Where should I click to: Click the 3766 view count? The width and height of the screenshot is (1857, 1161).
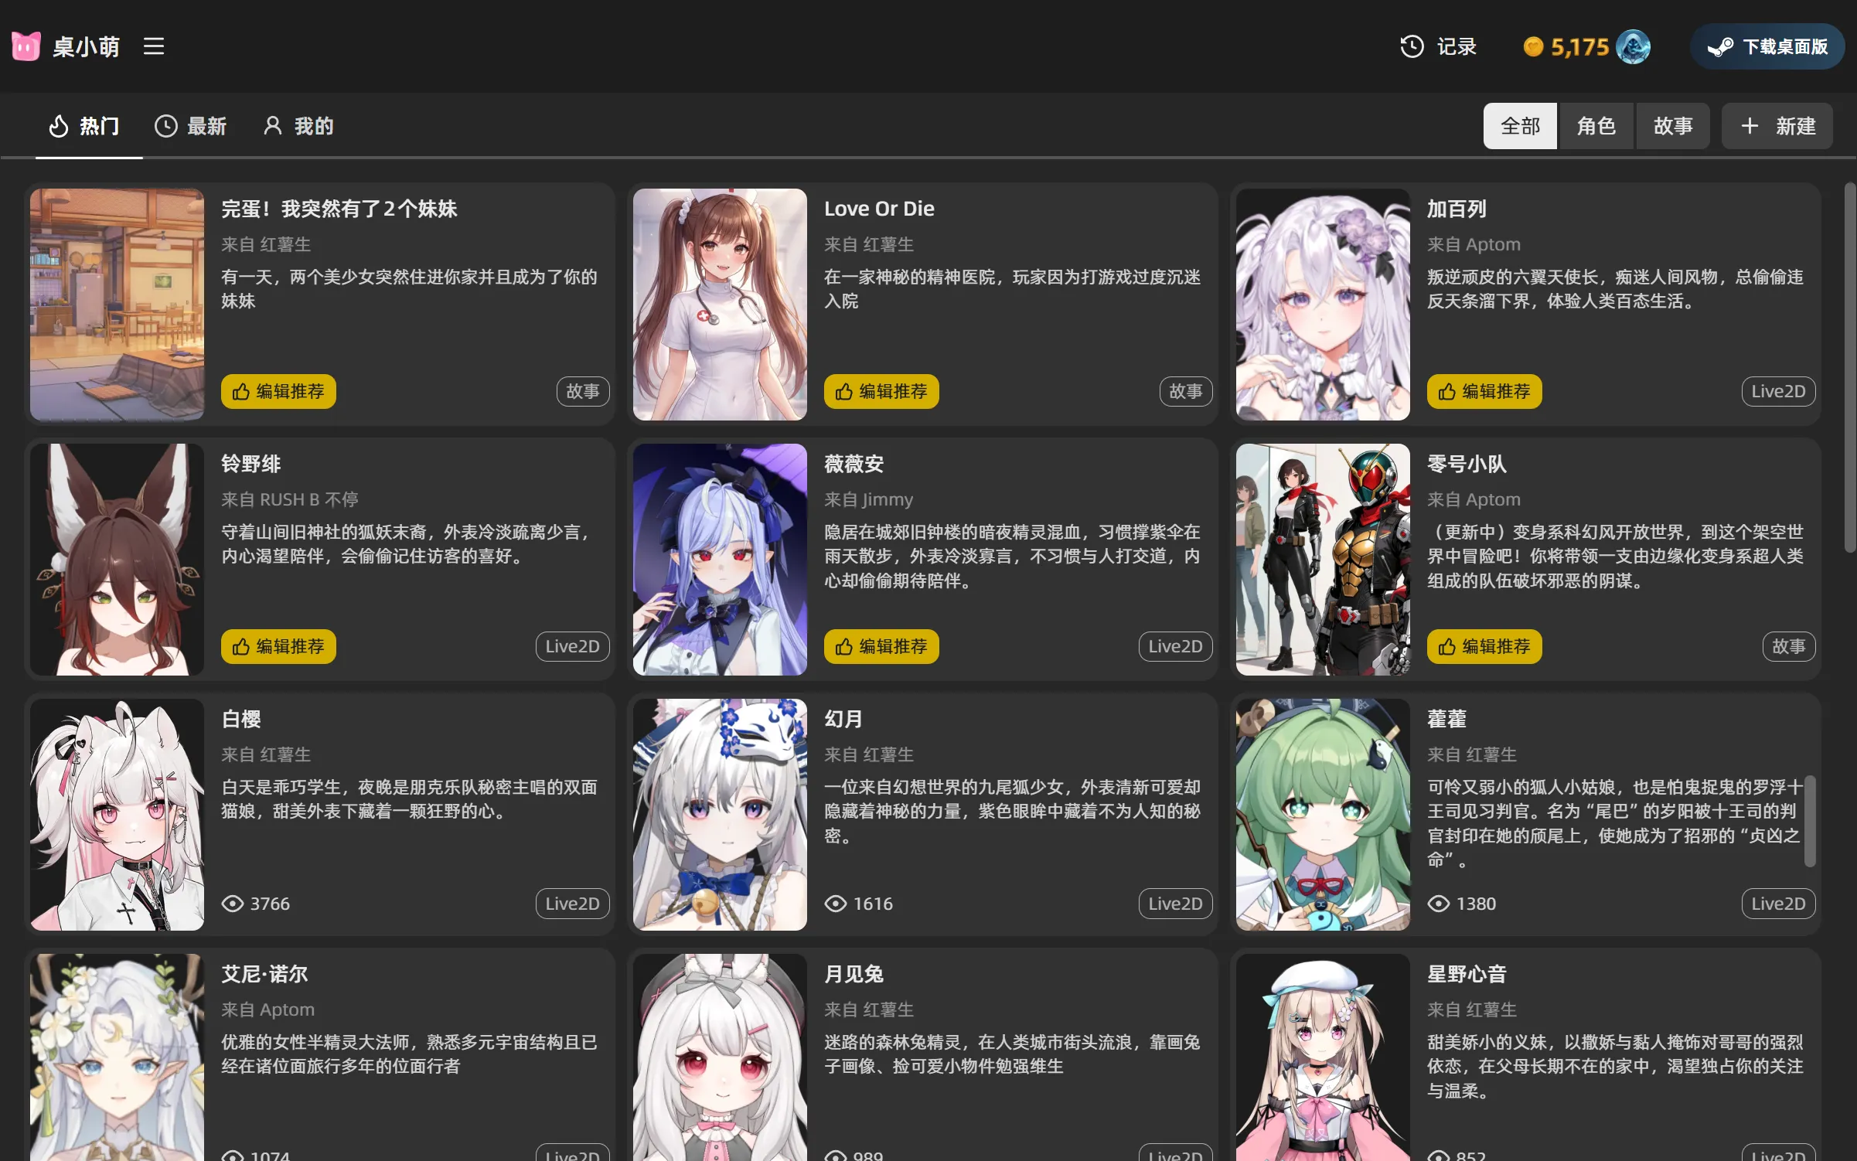click(x=270, y=904)
